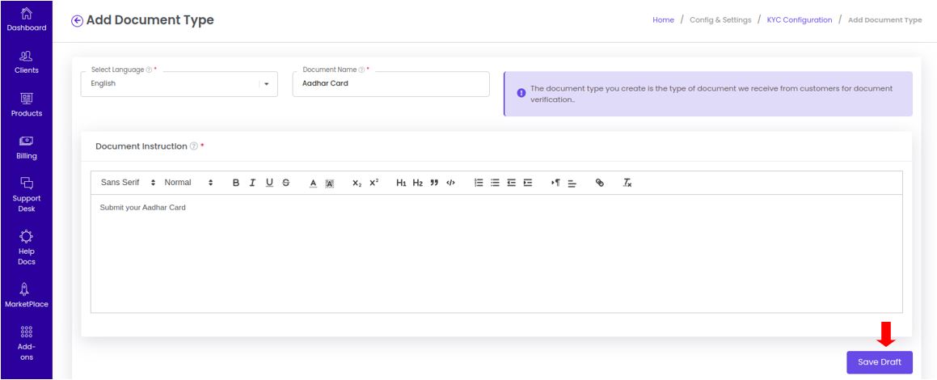Screen dimensions: 937x380
Task: Open the Home breadcrumb link
Action: tap(663, 20)
